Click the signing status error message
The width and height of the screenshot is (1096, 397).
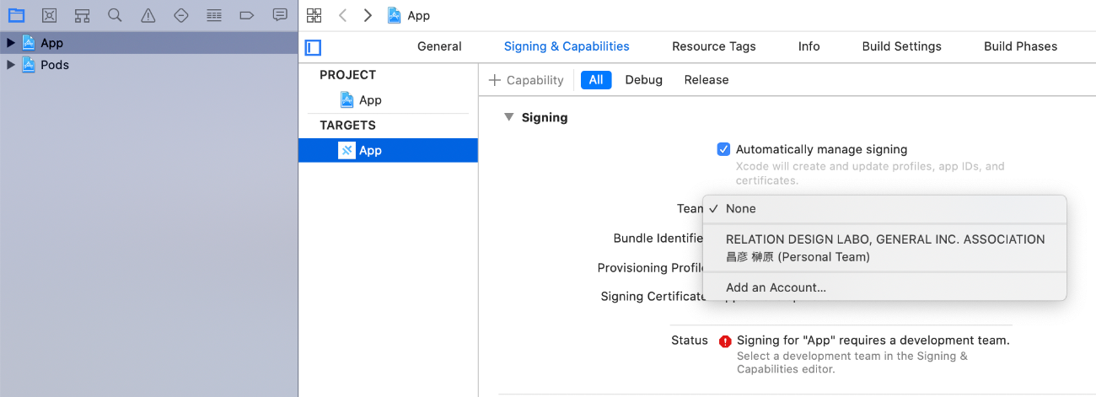pyautogui.click(x=873, y=341)
